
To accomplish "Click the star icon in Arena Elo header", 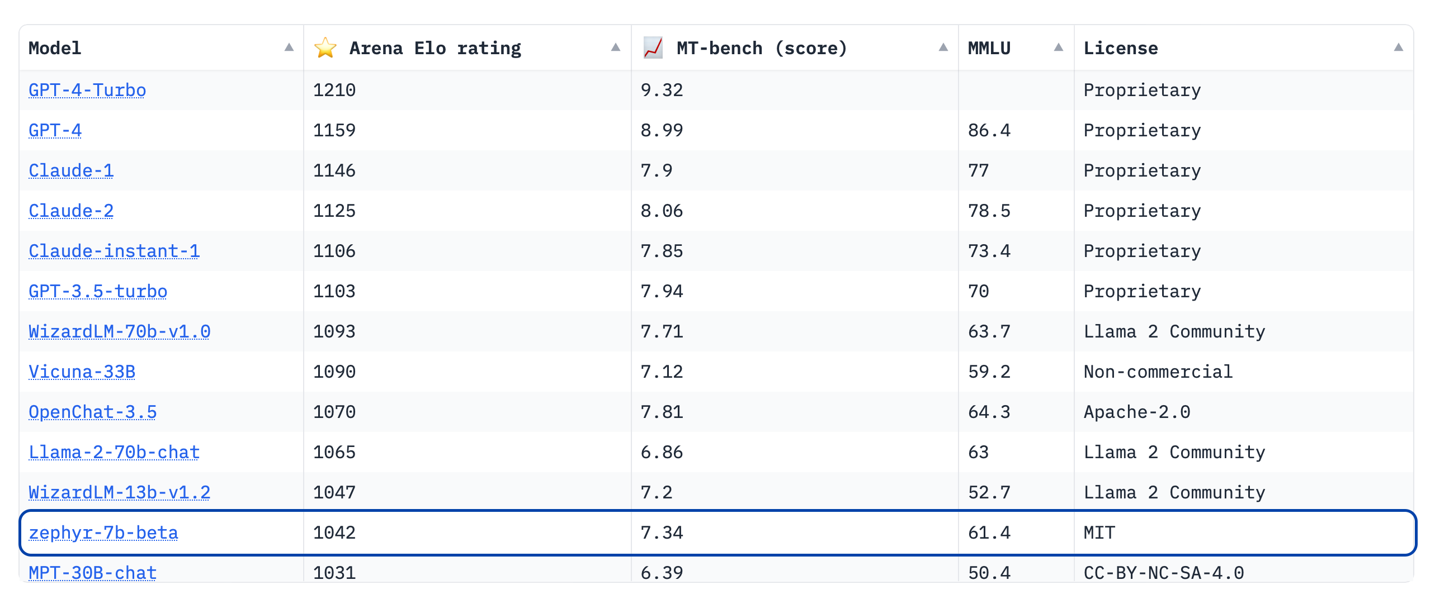I will tap(325, 48).
